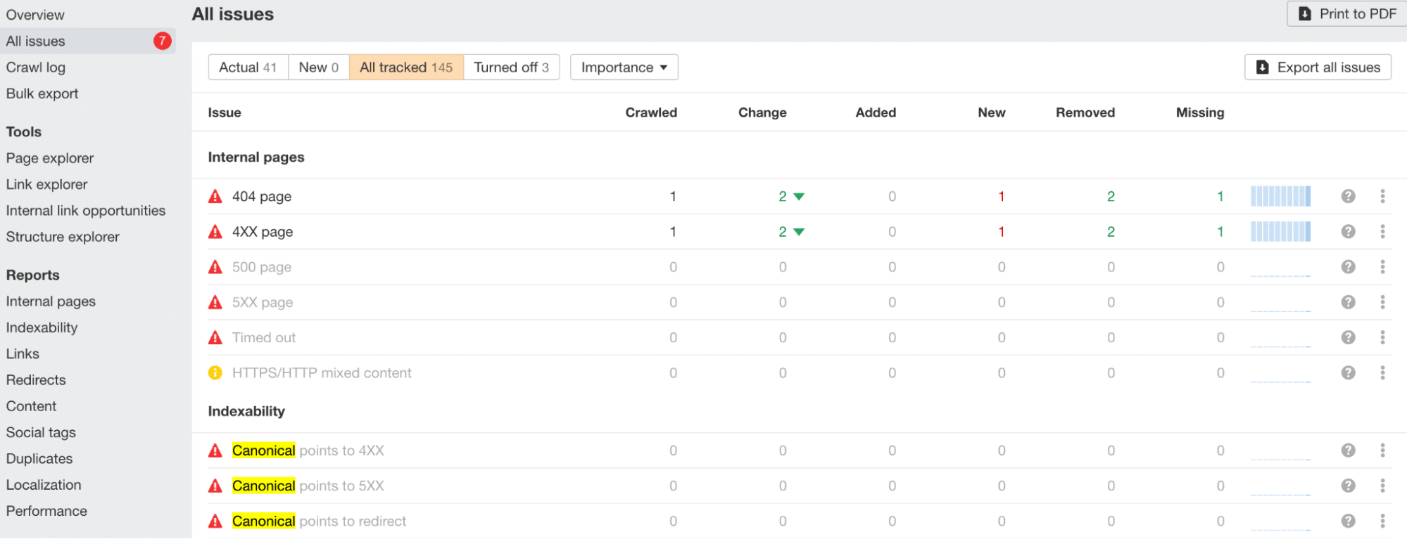
Task: Open three-dot menu for Canonical points to 4XX
Action: point(1382,450)
